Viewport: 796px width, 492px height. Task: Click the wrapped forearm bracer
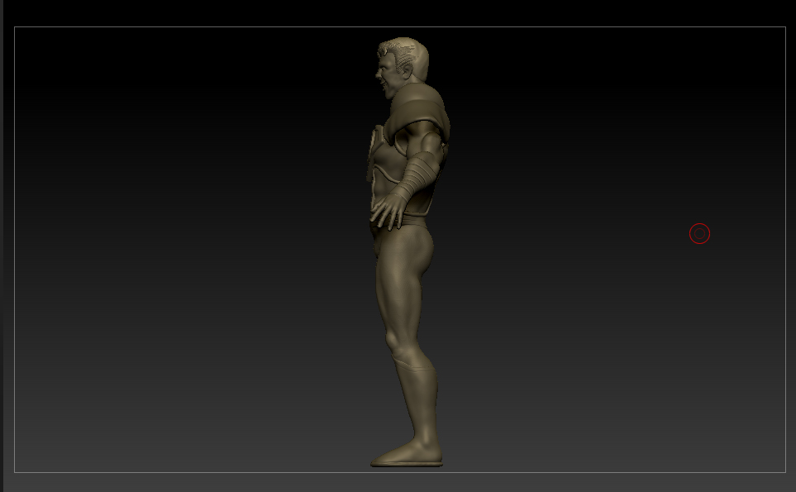419,175
